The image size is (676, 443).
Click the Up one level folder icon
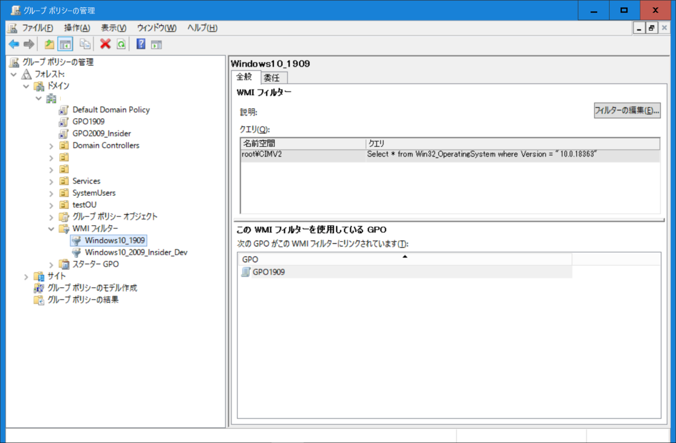click(50, 44)
